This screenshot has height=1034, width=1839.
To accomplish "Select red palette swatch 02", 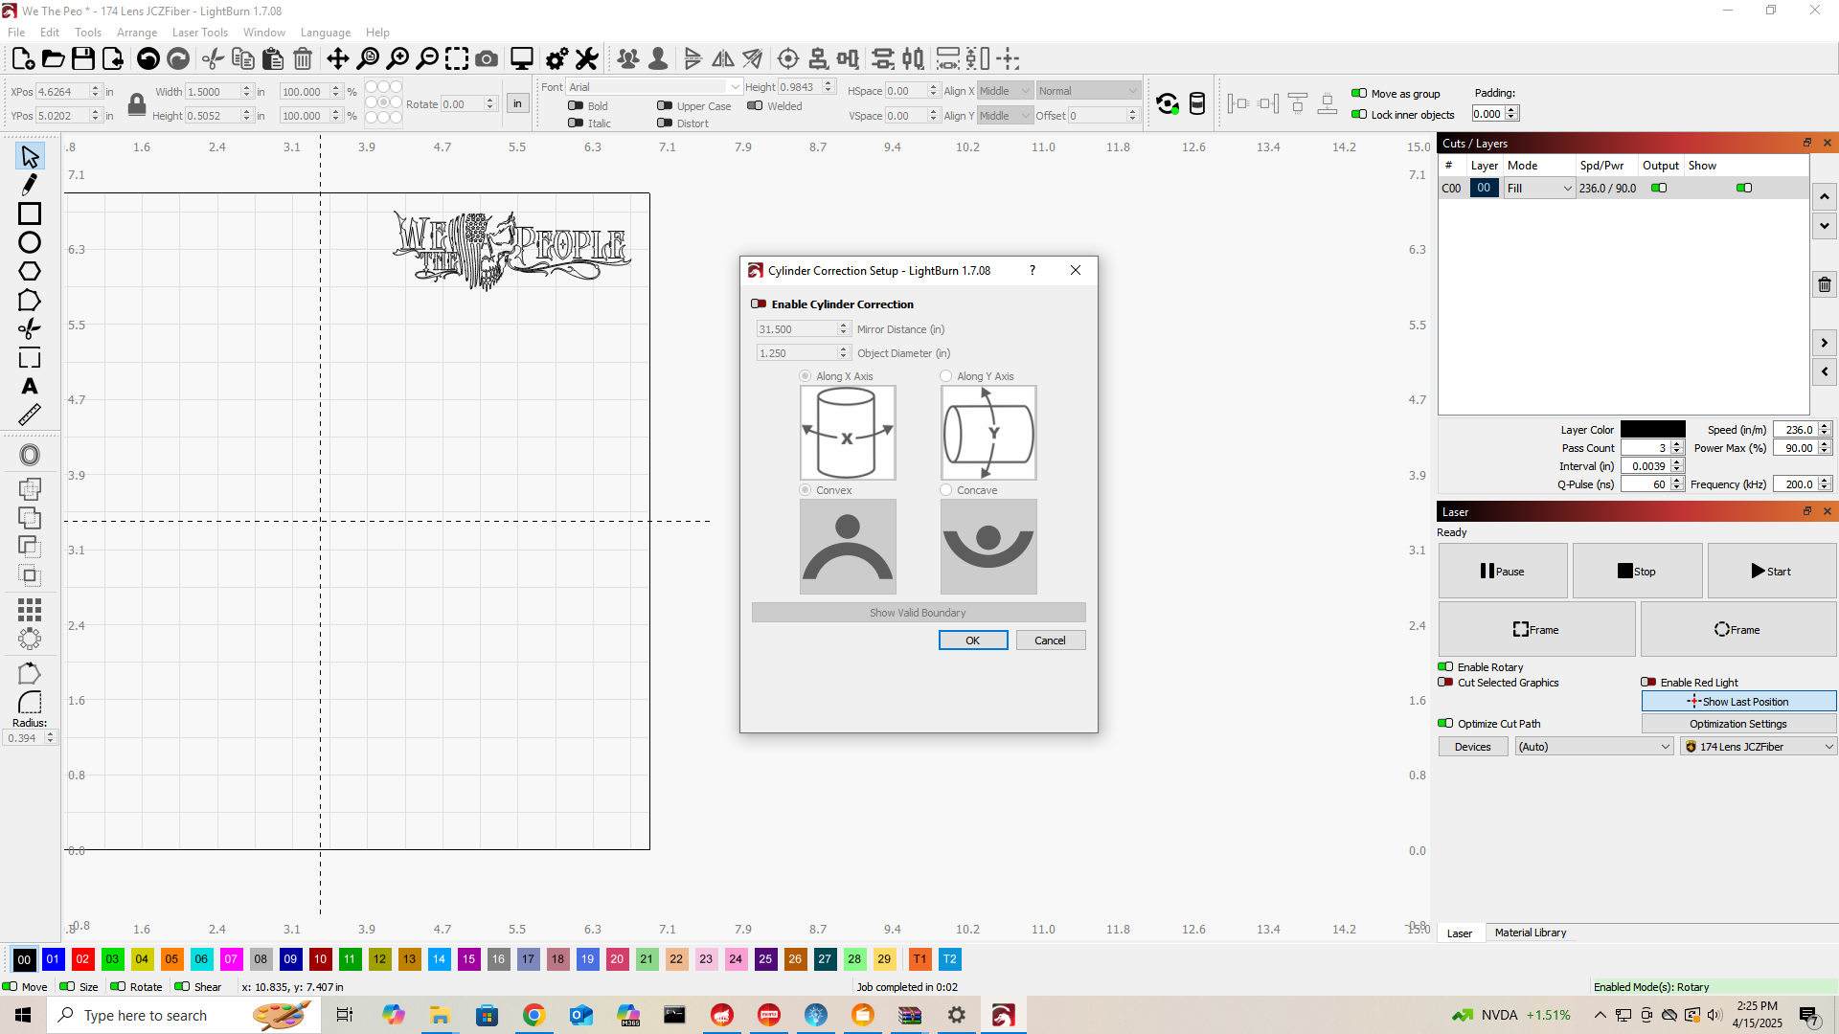I will pyautogui.click(x=83, y=959).
